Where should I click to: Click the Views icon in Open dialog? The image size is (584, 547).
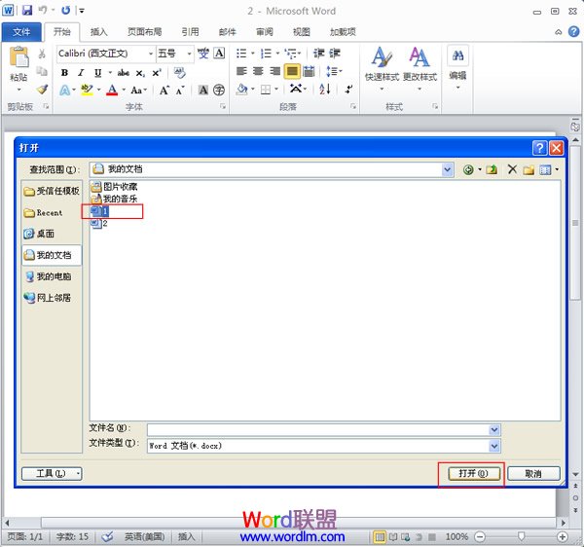click(545, 170)
